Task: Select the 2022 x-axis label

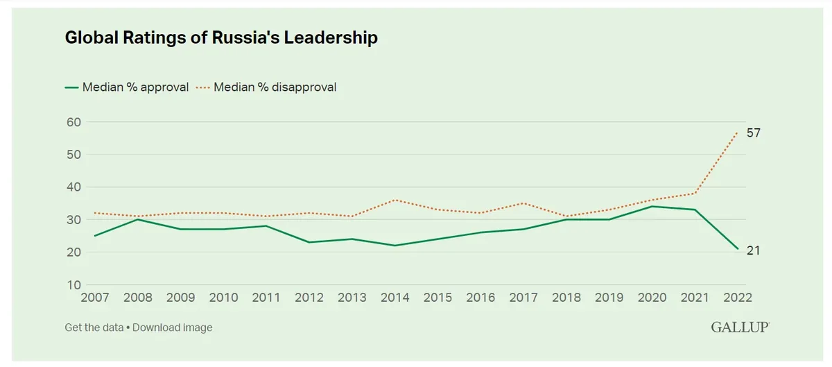Action: [737, 298]
